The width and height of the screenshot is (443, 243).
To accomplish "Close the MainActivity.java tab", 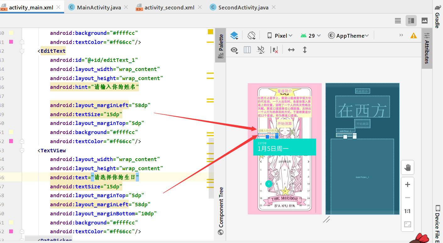I will 126,7.
